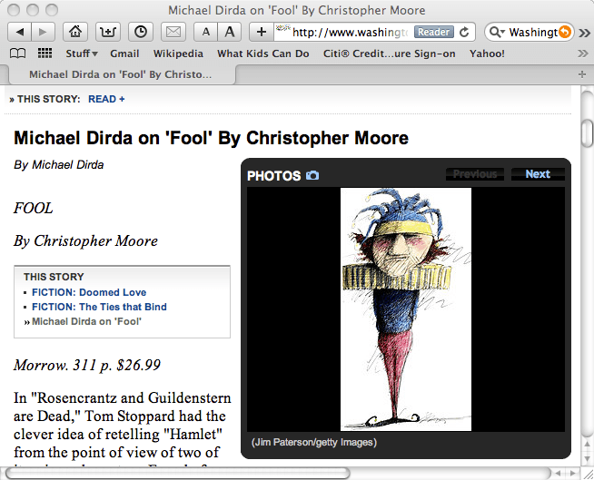Click the Morrow. 311 p. $26.99 text
The width and height of the screenshot is (594, 480).
point(87,365)
